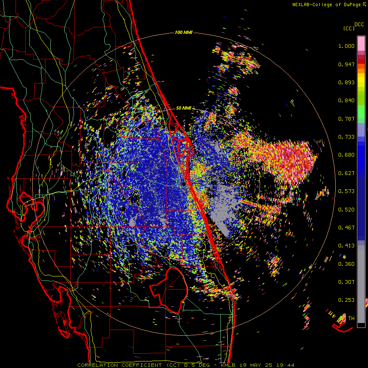Click the 0.360 scale value
This screenshot has height=368, width=368.
coord(346,264)
